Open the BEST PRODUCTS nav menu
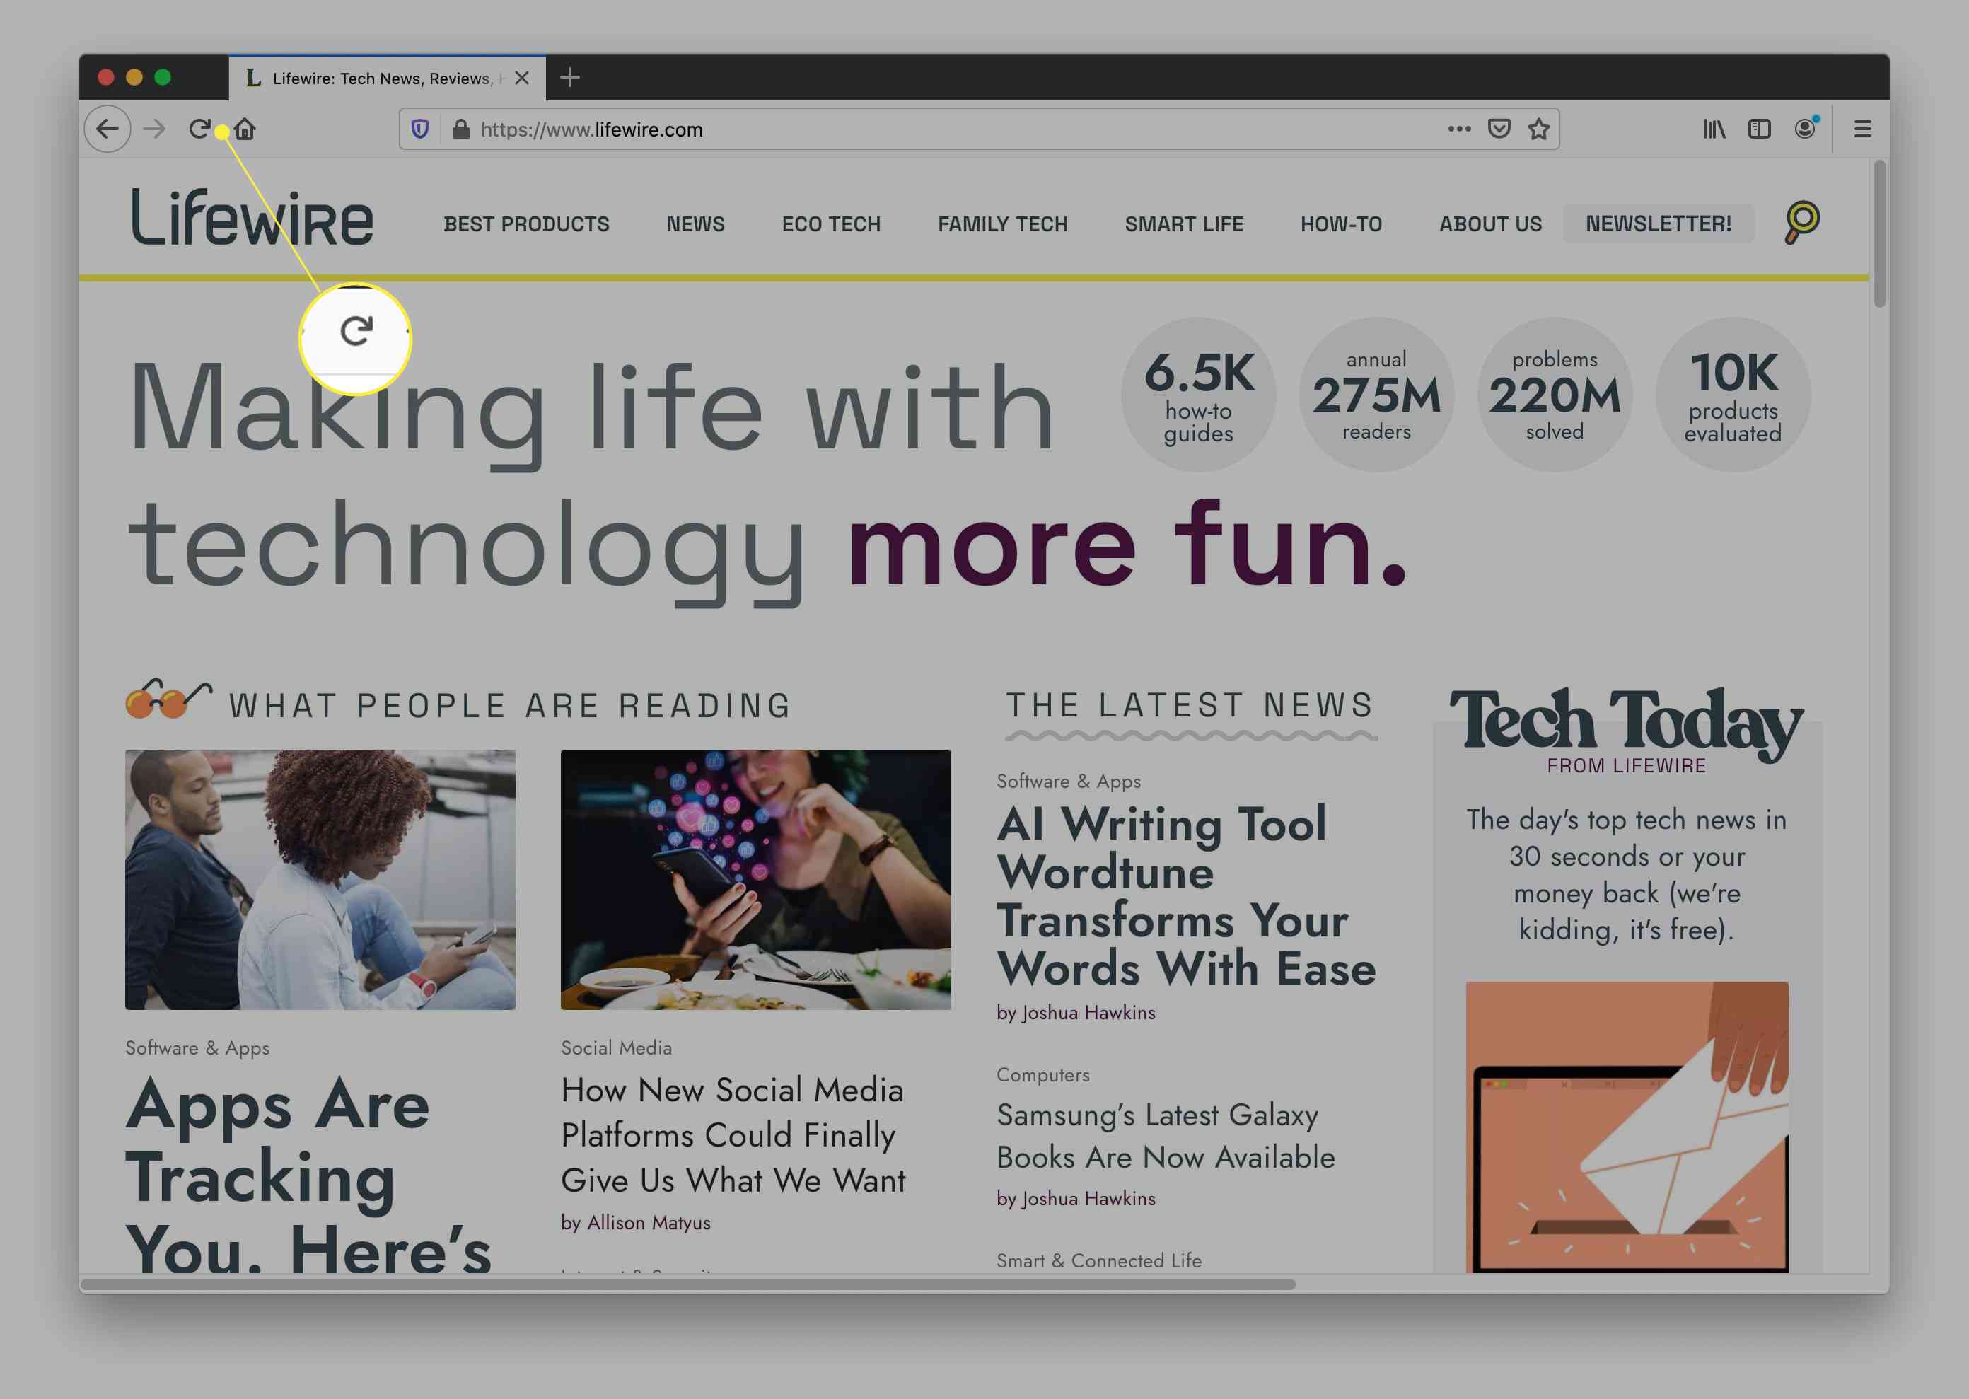This screenshot has width=1969, height=1399. pos(527,223)
